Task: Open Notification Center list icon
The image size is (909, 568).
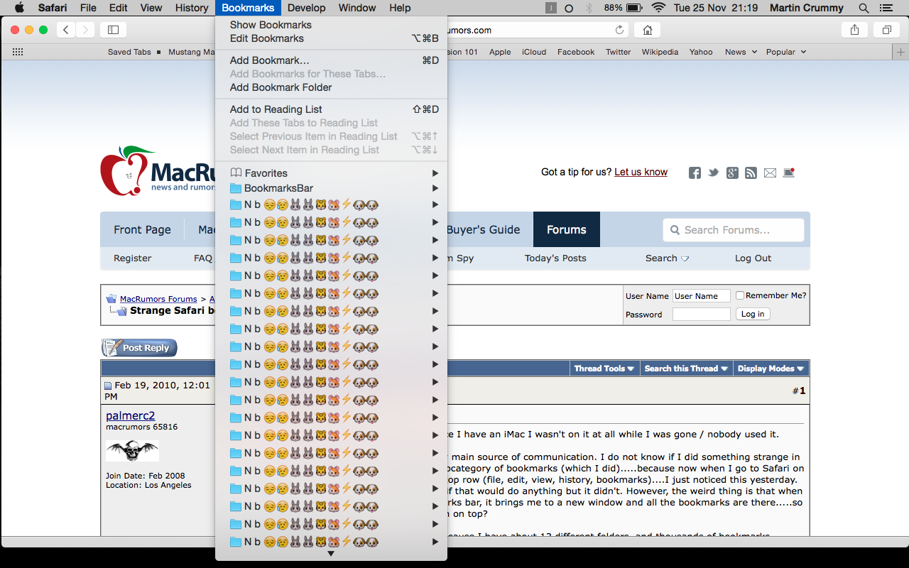Action: (x=885, y=8)
